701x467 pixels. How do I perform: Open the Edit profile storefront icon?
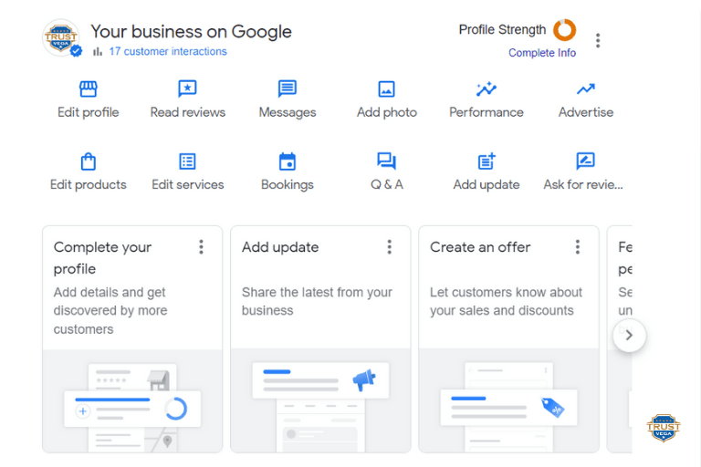click(88, 88)
